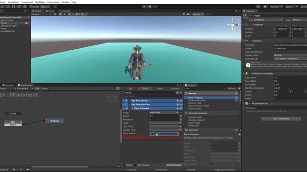Open settings gear for Float Compare action
307x172 pixels.
pos(181,108)
